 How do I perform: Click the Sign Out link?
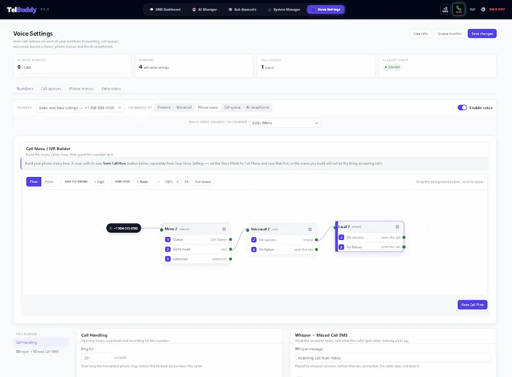[497, 9]
